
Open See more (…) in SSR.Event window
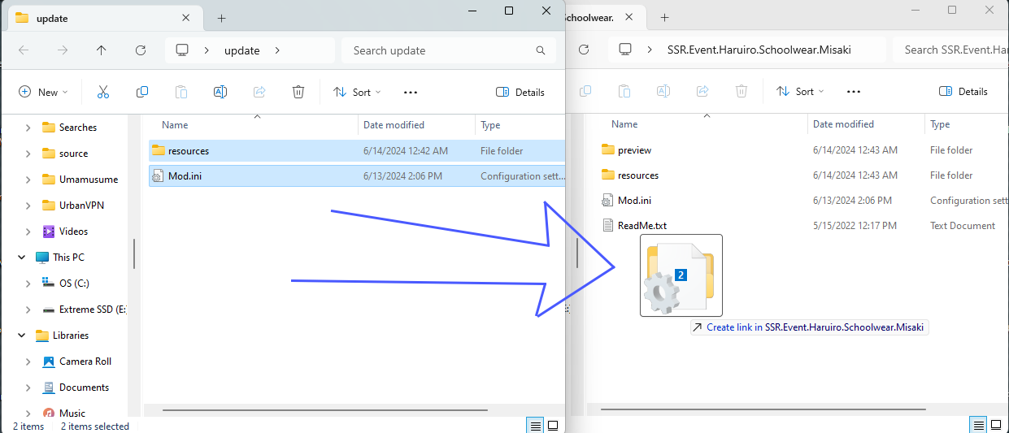pos(854,91)
